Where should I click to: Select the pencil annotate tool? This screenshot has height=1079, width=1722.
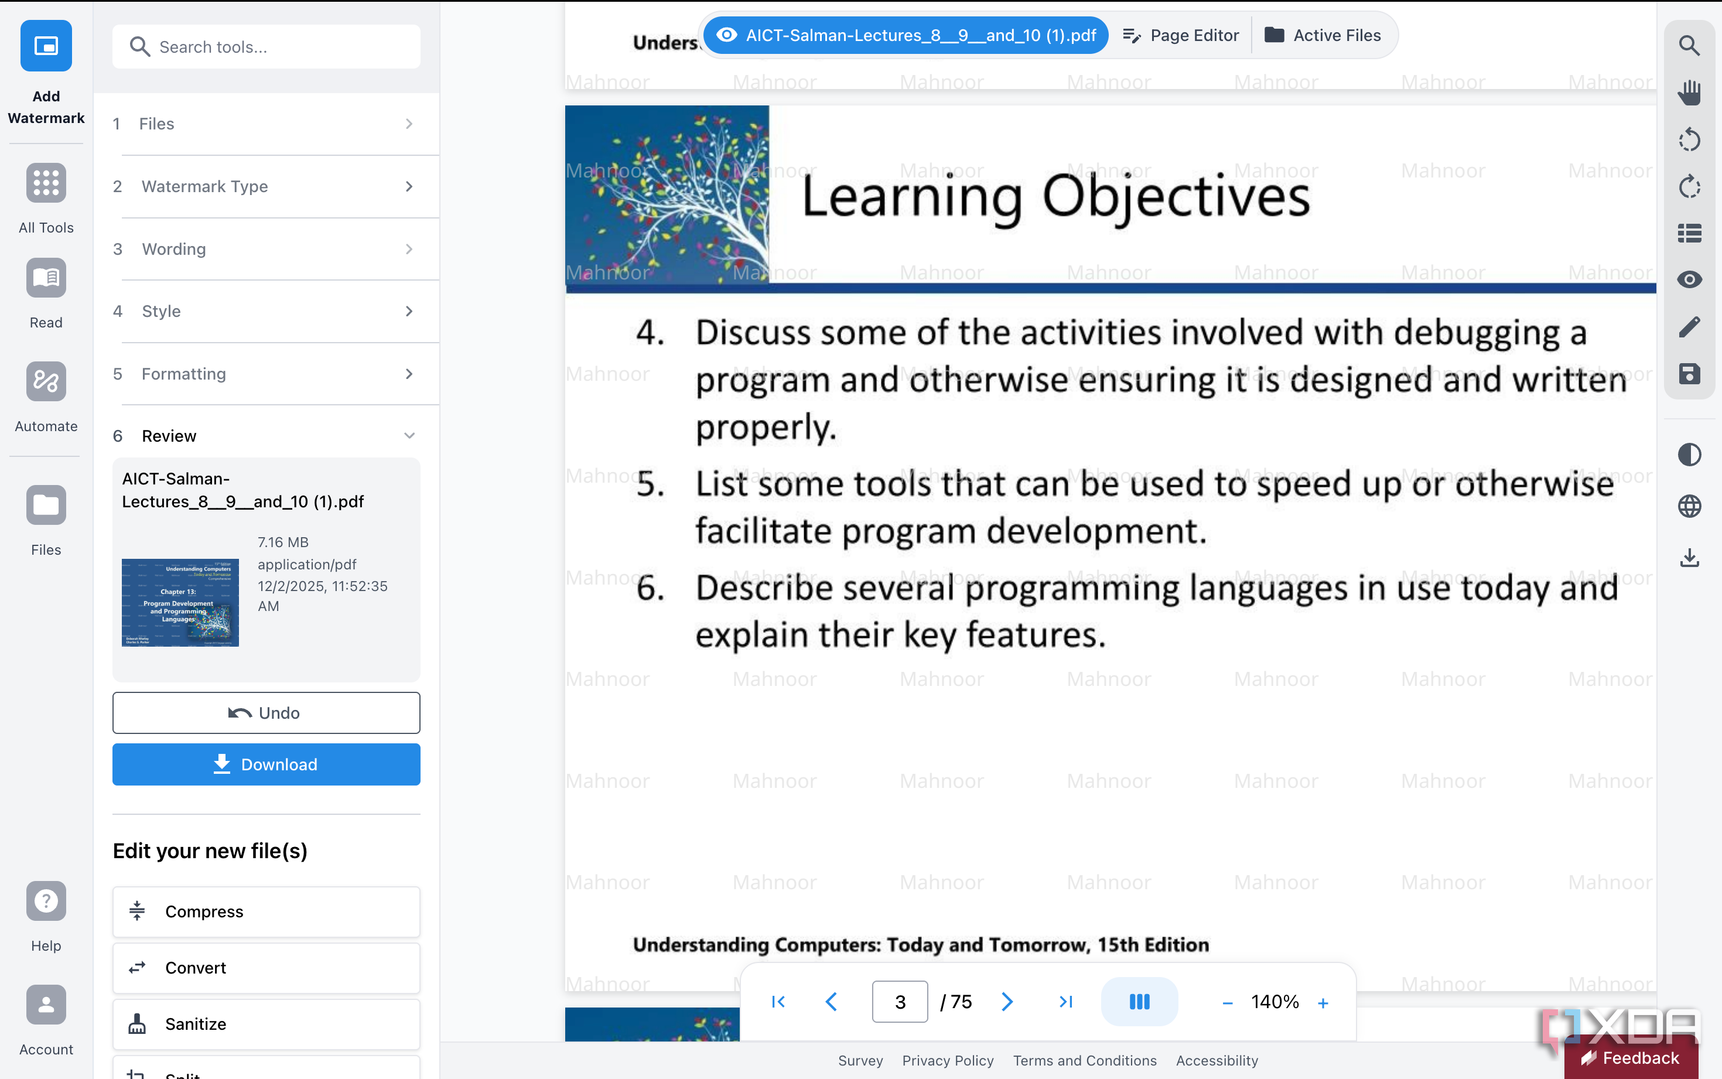1689,327
